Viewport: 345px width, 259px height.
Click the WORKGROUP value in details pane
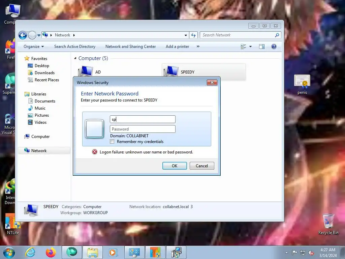pyautogui.click(x=95, y=213)
